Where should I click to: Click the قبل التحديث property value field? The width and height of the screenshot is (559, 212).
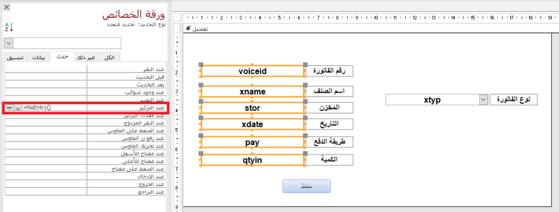click(46, 76)
